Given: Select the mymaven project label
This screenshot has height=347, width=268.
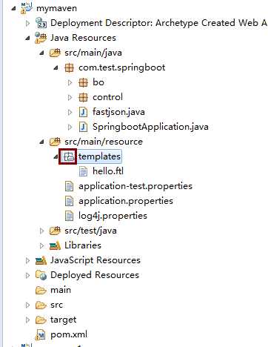Looking at the screenshot, I should 56,8.
